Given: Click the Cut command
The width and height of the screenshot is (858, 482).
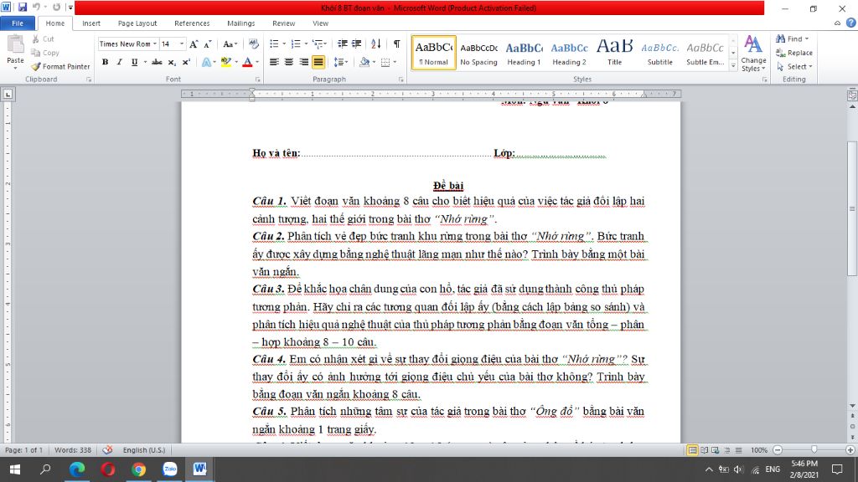Looking at the screenshot, I should tap(44, 38).
